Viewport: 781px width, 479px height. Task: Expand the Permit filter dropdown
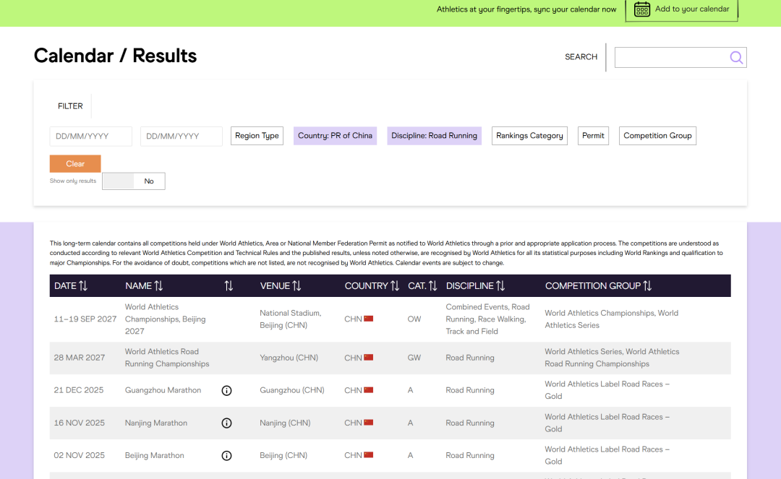tap(593, 136)
